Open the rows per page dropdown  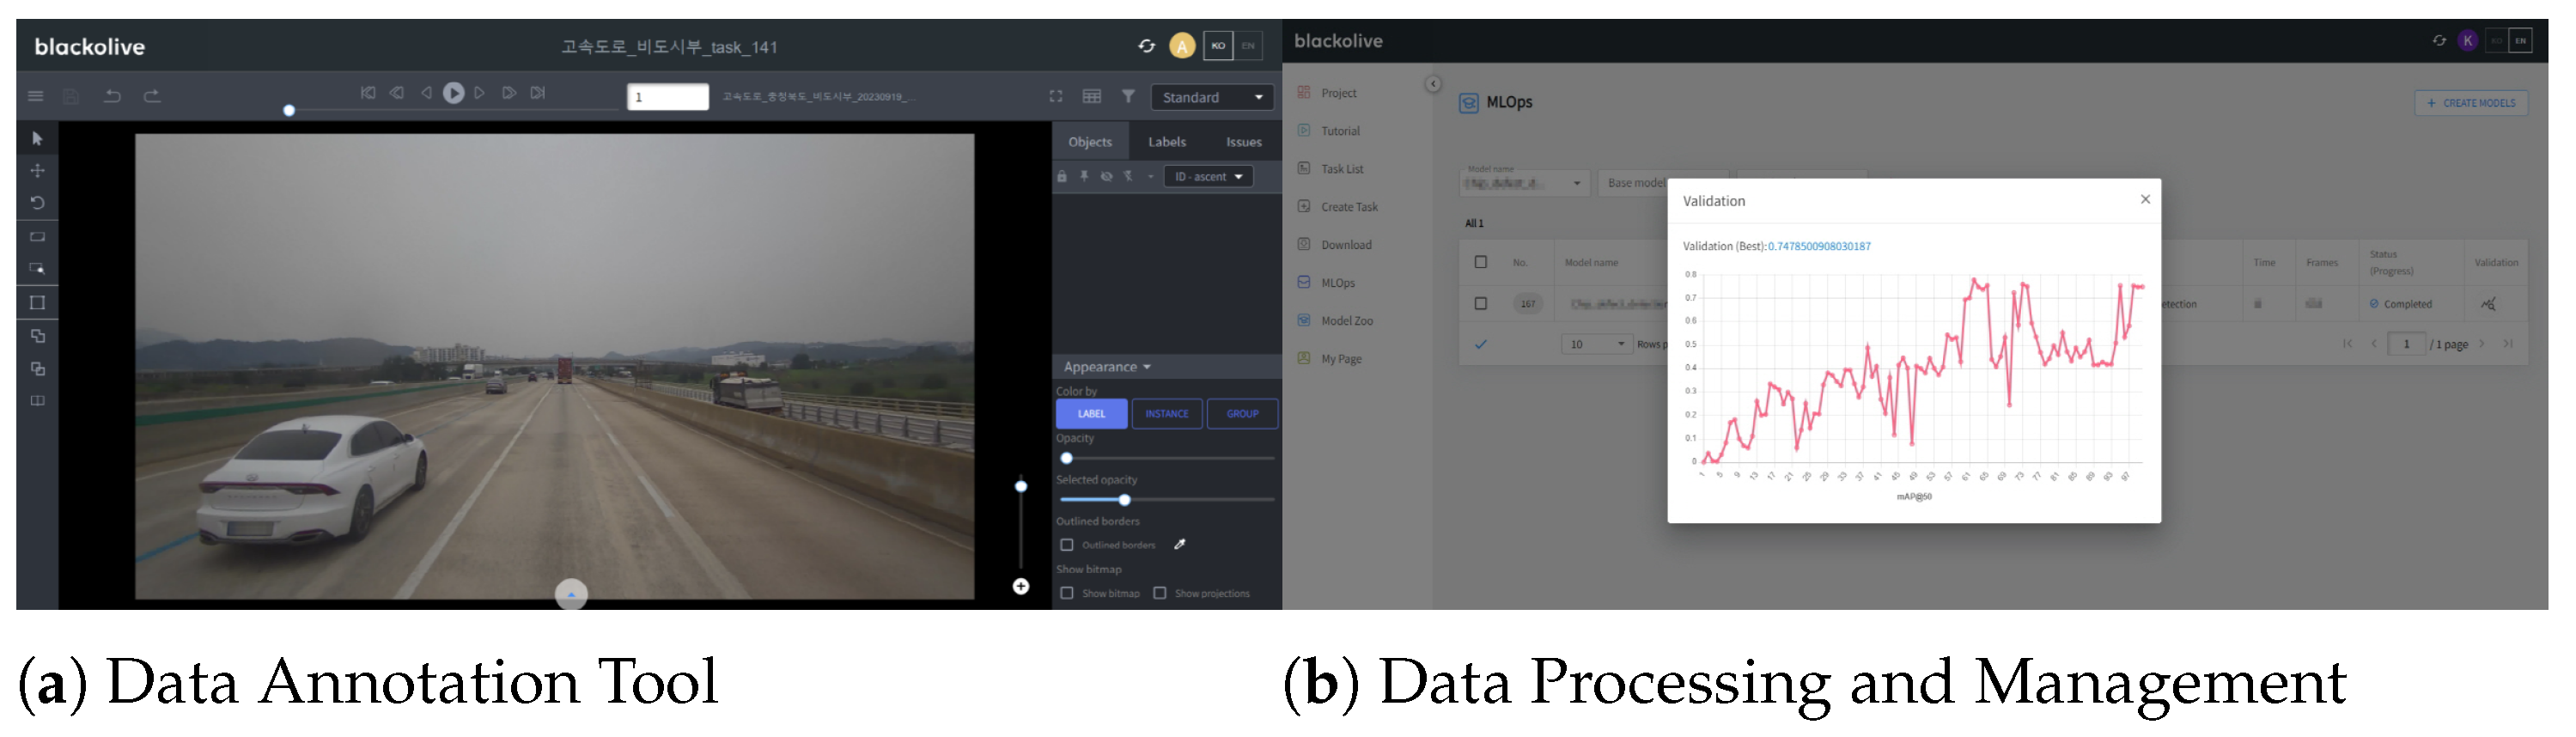tap(1596, 344)
